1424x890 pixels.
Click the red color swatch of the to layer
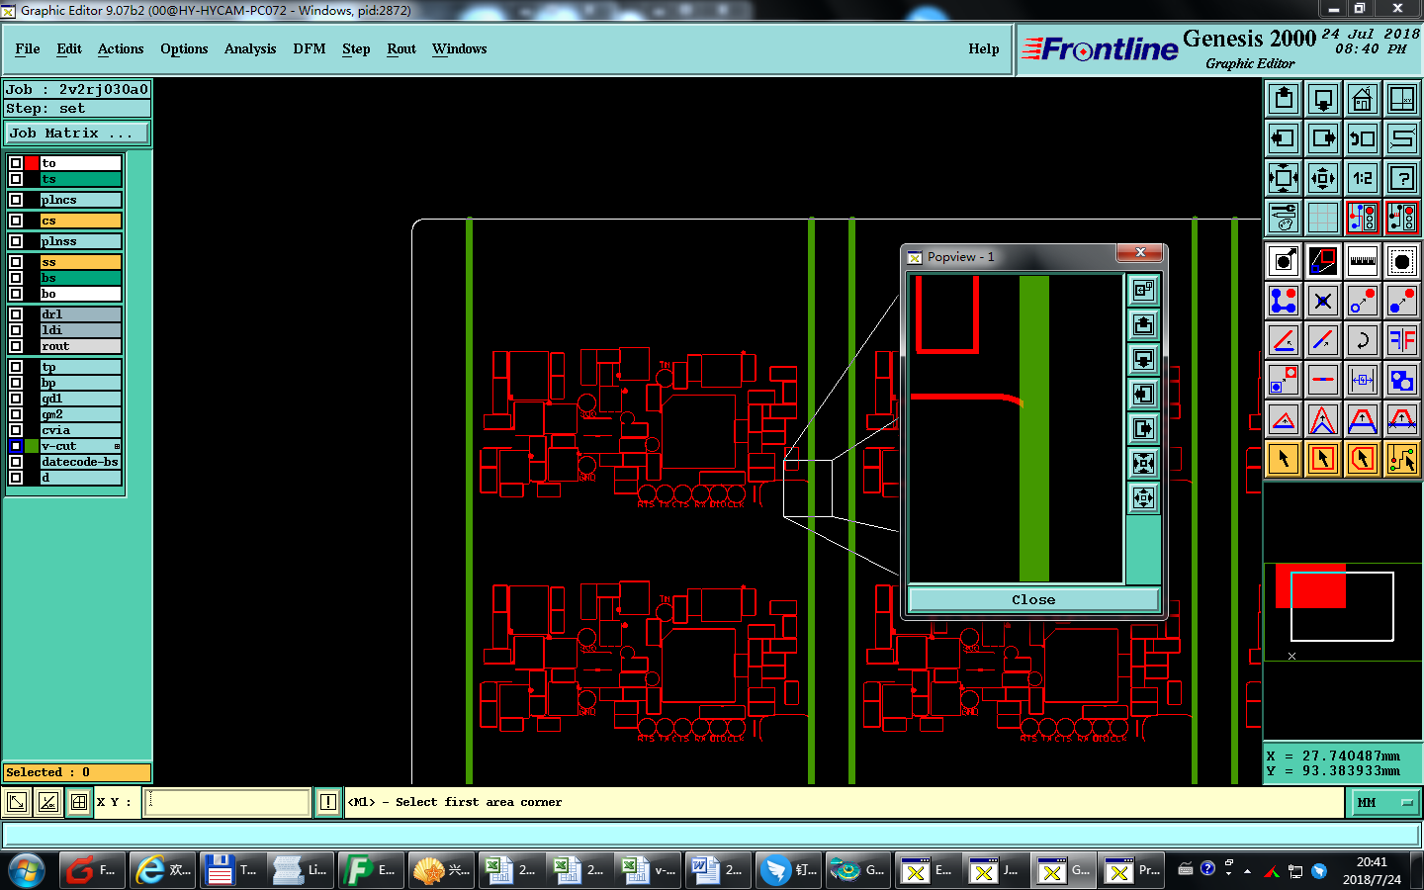(x=32, y=163)
